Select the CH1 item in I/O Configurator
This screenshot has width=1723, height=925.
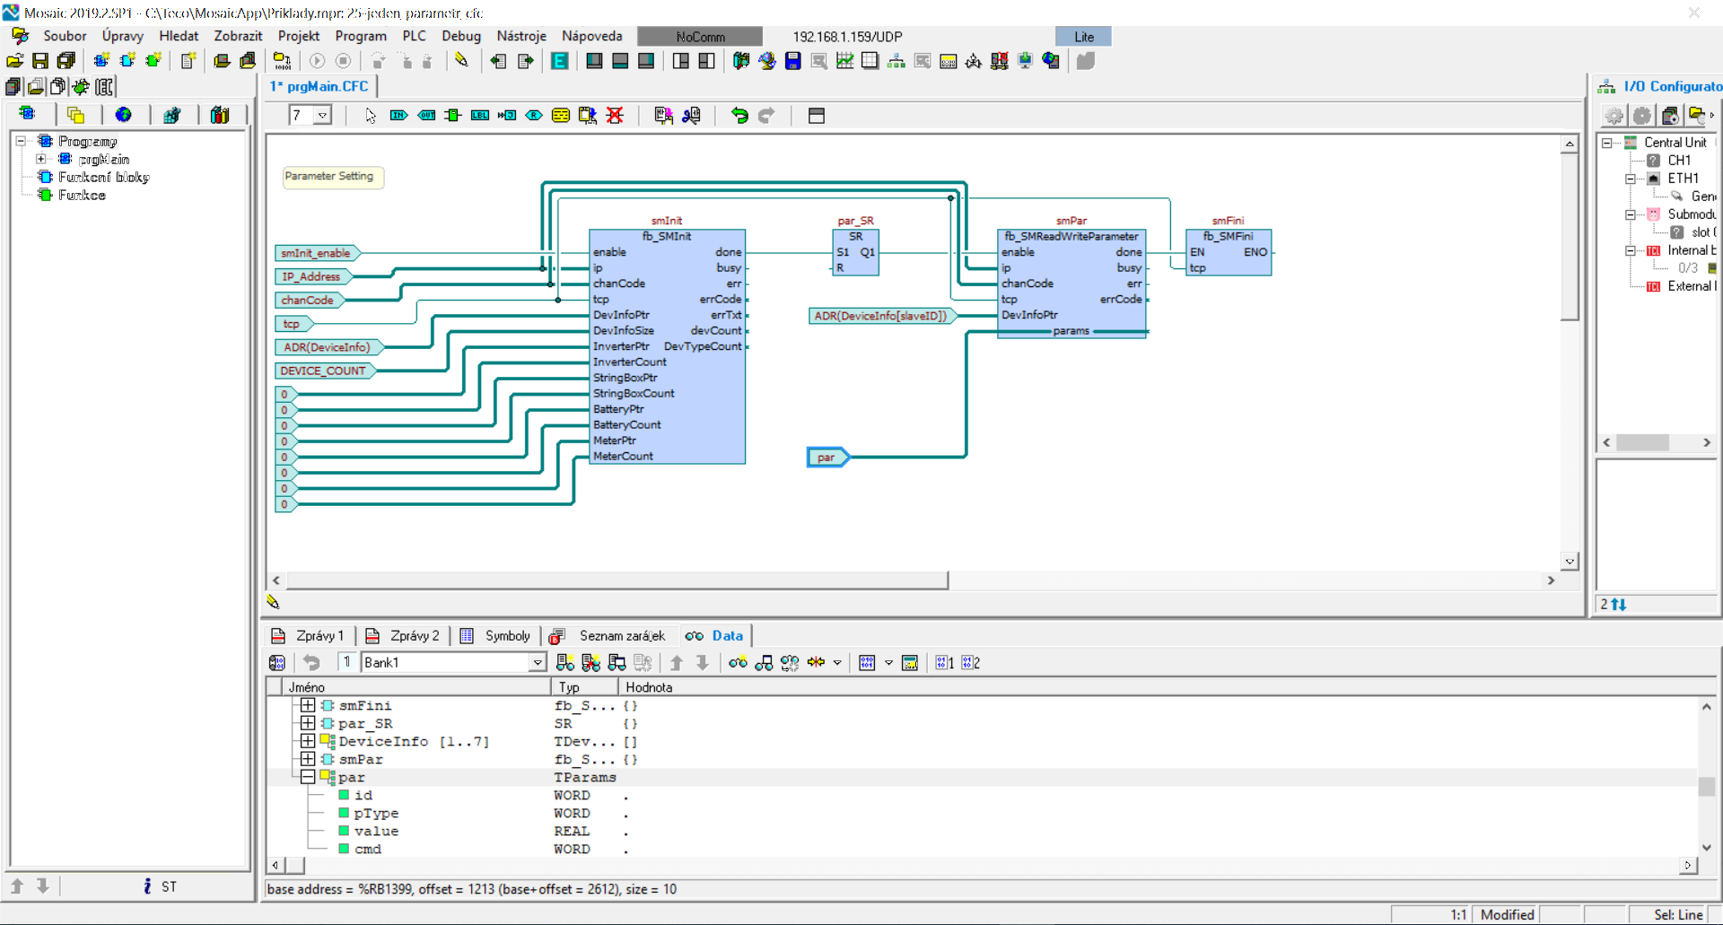point(1679,161)
